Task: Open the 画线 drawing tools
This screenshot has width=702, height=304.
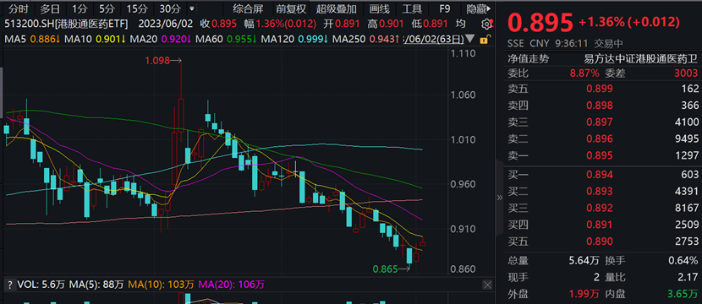Action: (379, 8)
